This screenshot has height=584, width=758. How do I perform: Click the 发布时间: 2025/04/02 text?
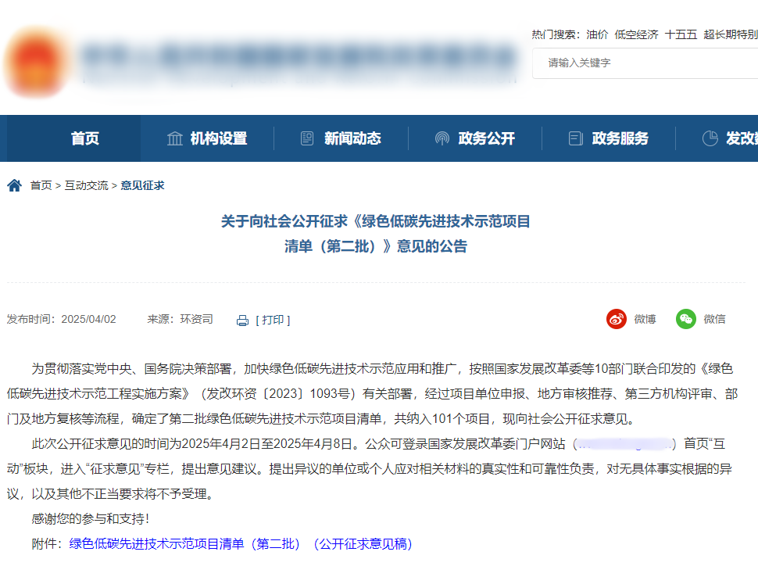click(x=62, y=319)
